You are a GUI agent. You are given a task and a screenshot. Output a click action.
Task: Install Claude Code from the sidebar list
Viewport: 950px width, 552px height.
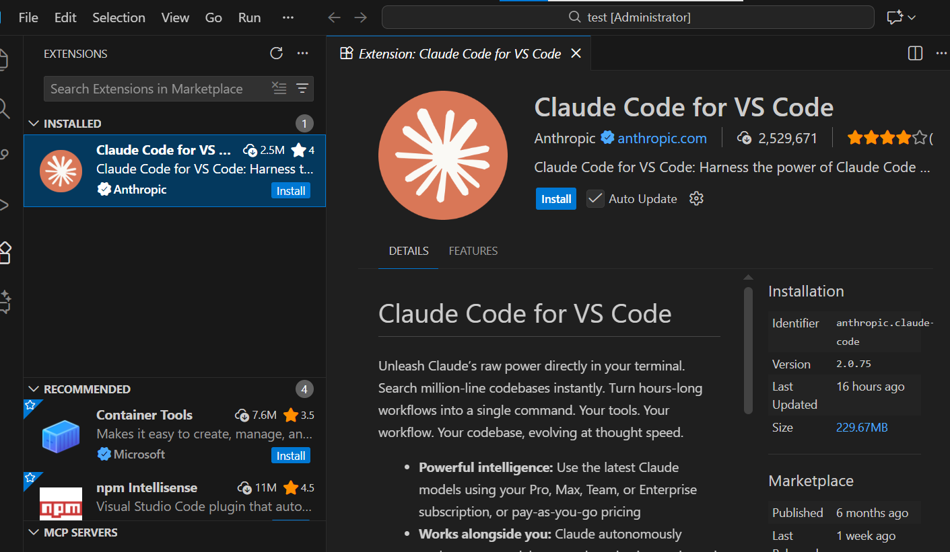(291, 191)
